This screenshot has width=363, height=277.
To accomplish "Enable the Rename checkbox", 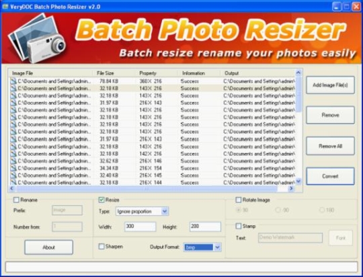I will 16,200.
